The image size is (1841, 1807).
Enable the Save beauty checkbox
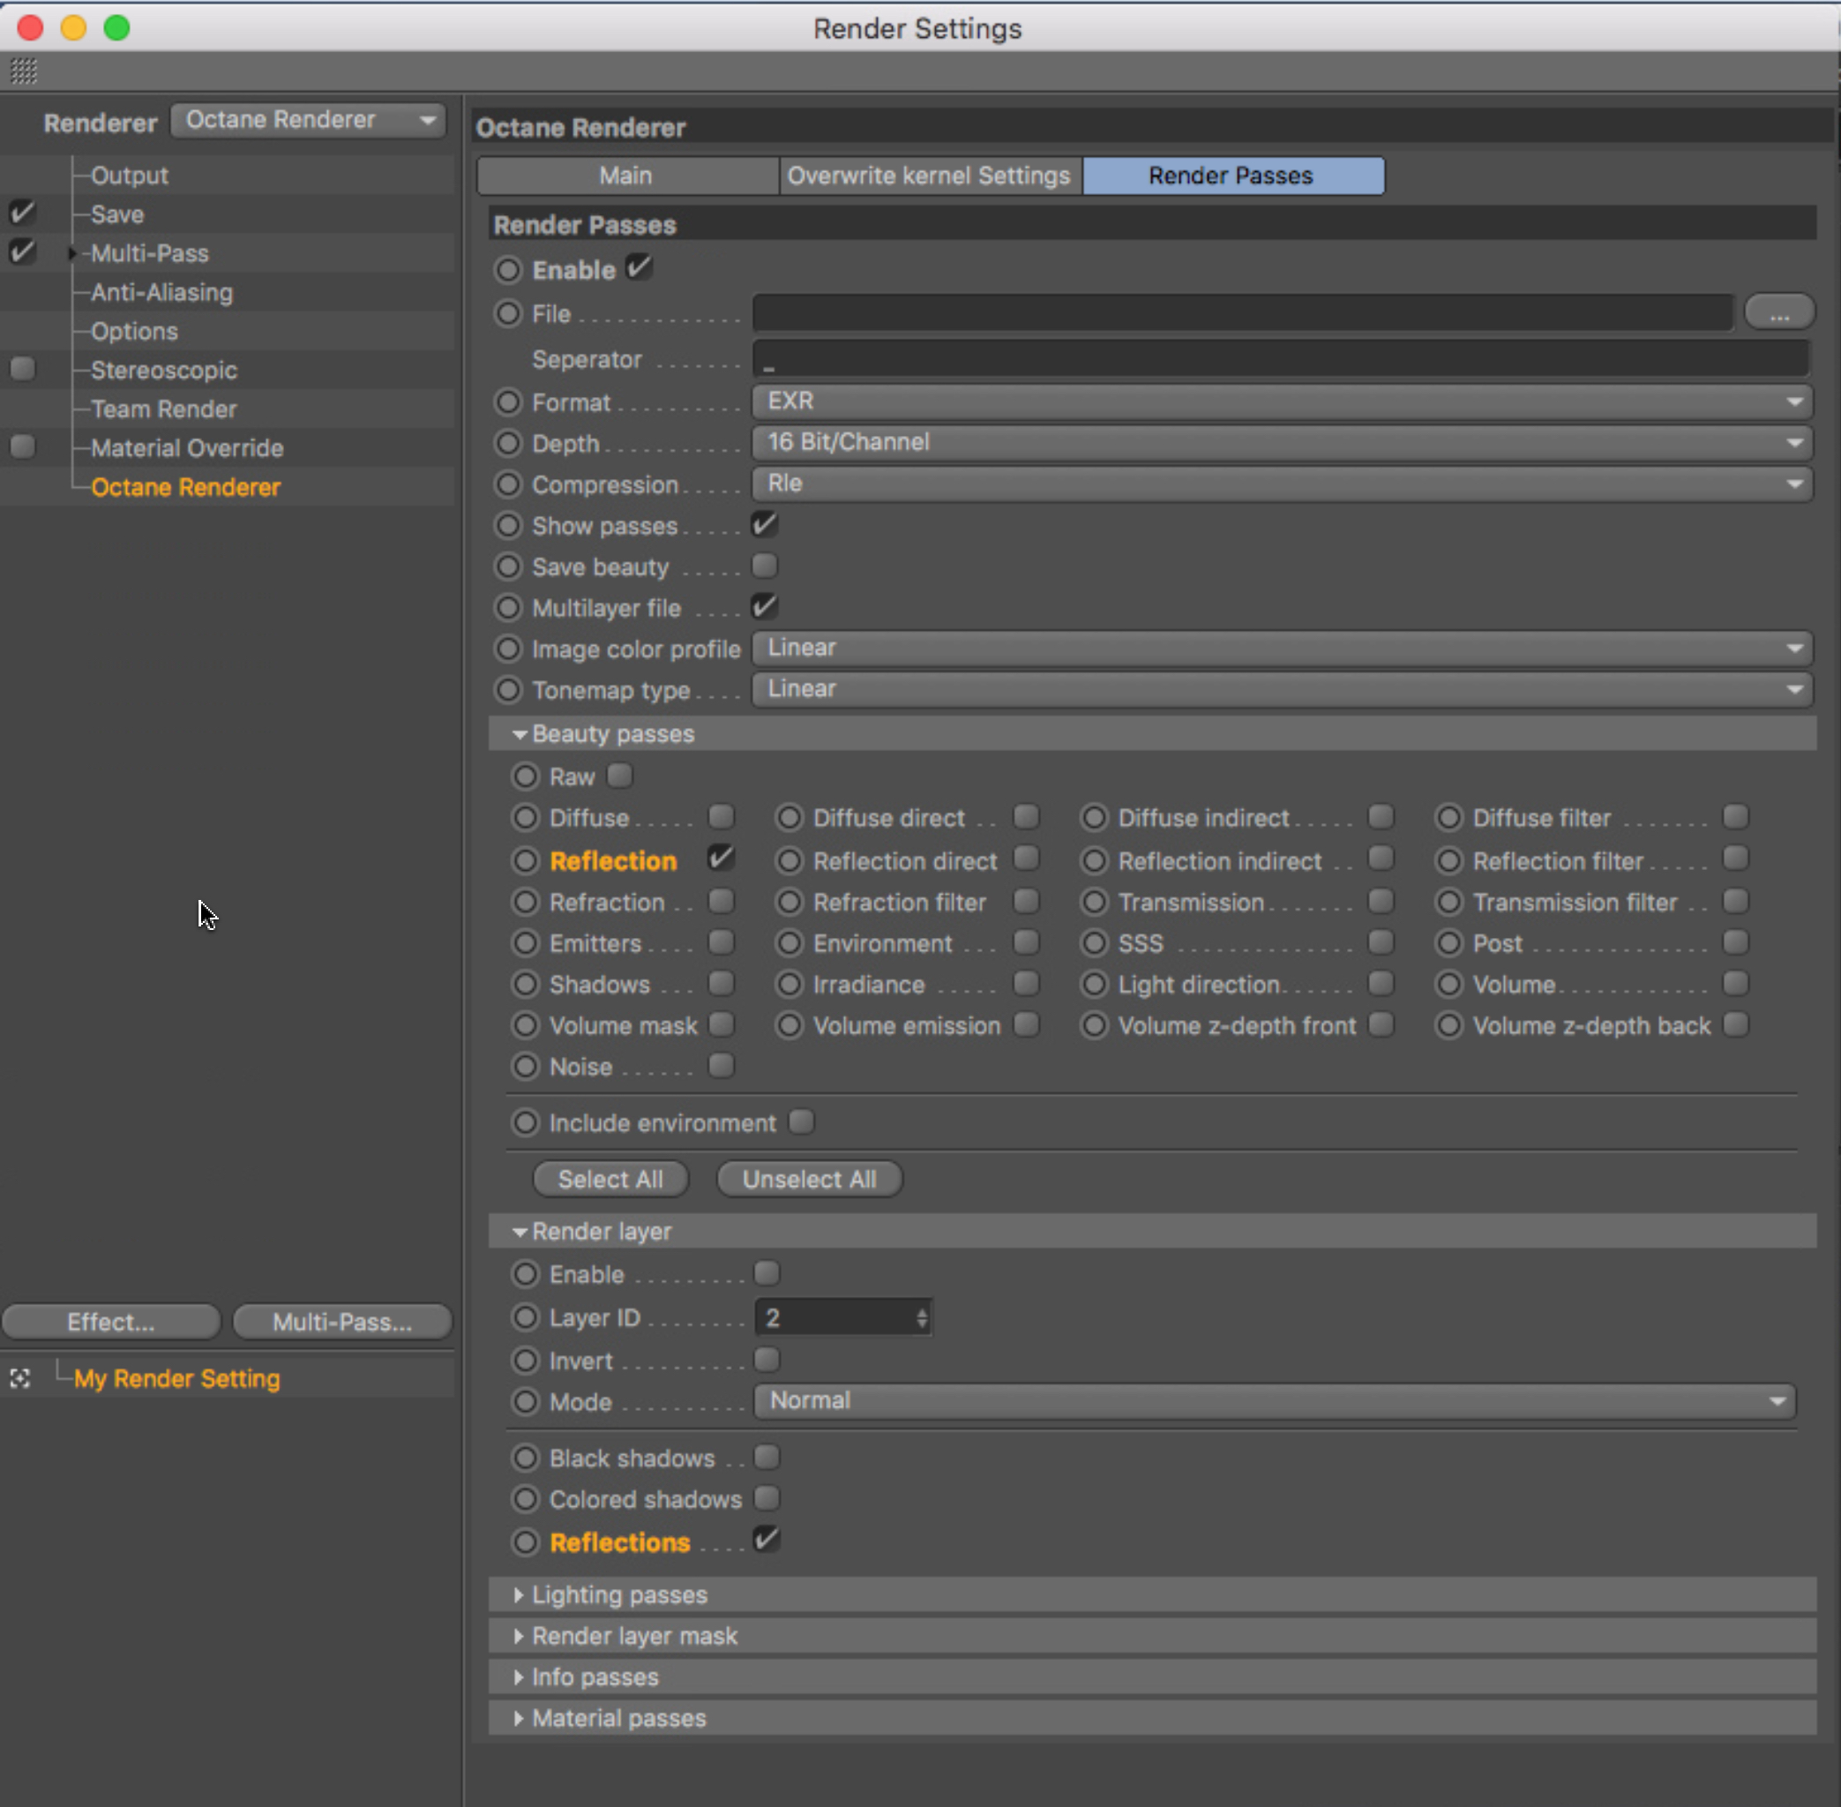(x=765, y=566)
